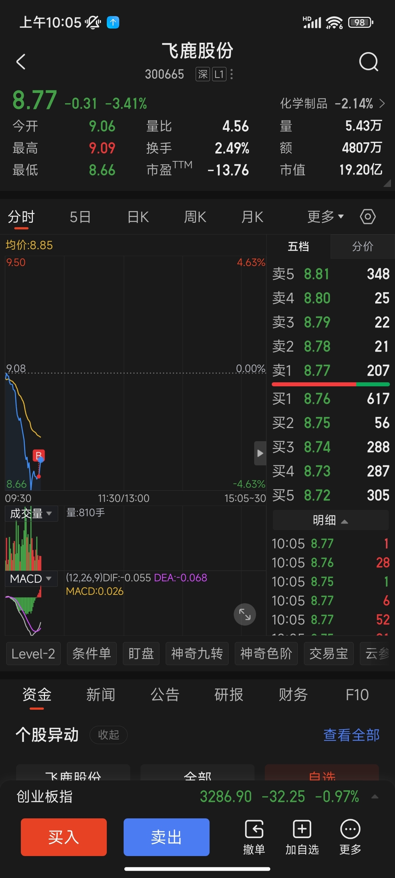Open the stock search magnifier
The image size is (395, 878).
[x=368, y=61]
